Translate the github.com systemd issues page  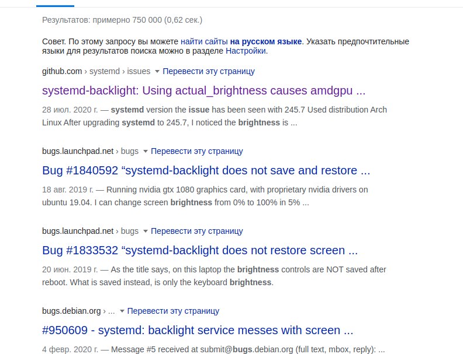[x=209, y=71]
